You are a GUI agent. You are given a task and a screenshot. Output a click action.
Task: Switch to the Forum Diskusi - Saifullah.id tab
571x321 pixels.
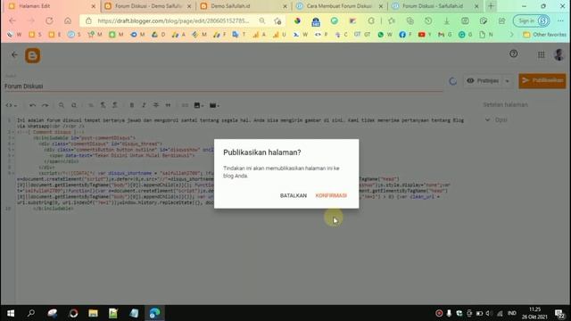click(x=435, y=6)
